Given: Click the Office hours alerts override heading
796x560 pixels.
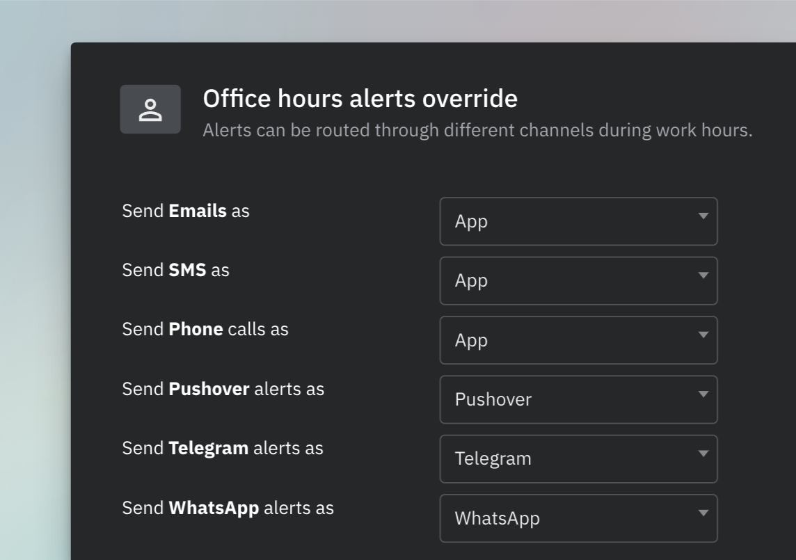Looking at the screenshot, I should [x=360, y=99].
